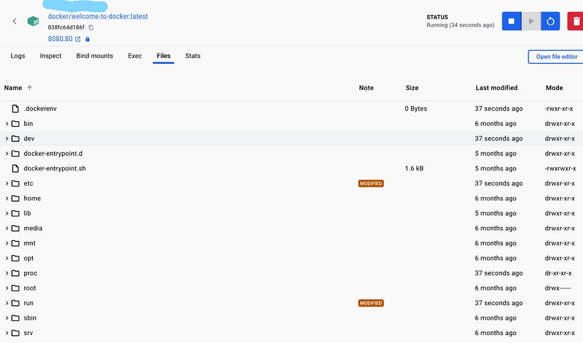Click the drwx------ mode of root
The height and width of the screenshot is (343, 583).
click(x=558, y=288)
